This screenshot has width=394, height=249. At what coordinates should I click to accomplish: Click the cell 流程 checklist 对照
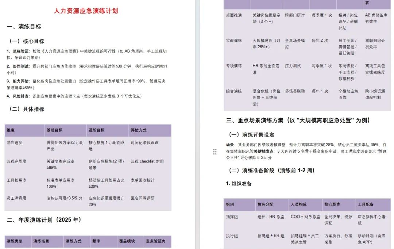click(x=147, y=161)
